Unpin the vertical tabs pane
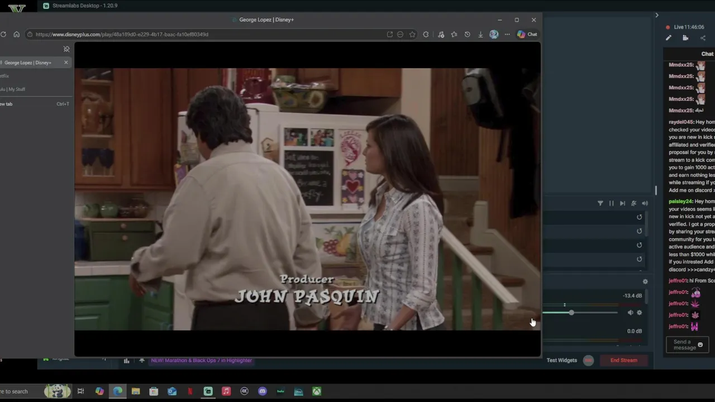 point(66,49)
